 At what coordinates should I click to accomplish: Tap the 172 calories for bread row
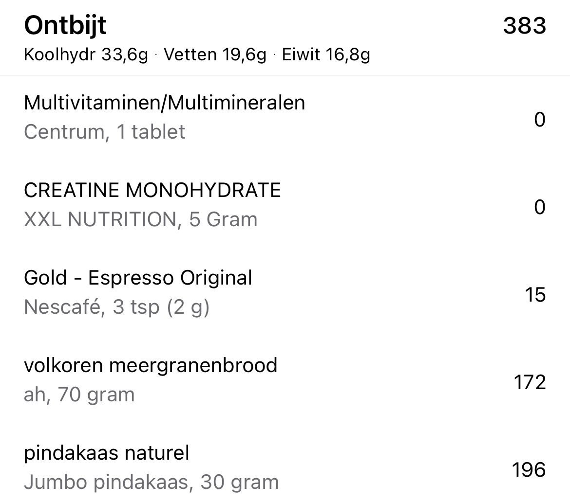pyautogui.click(x=530, y=382)
